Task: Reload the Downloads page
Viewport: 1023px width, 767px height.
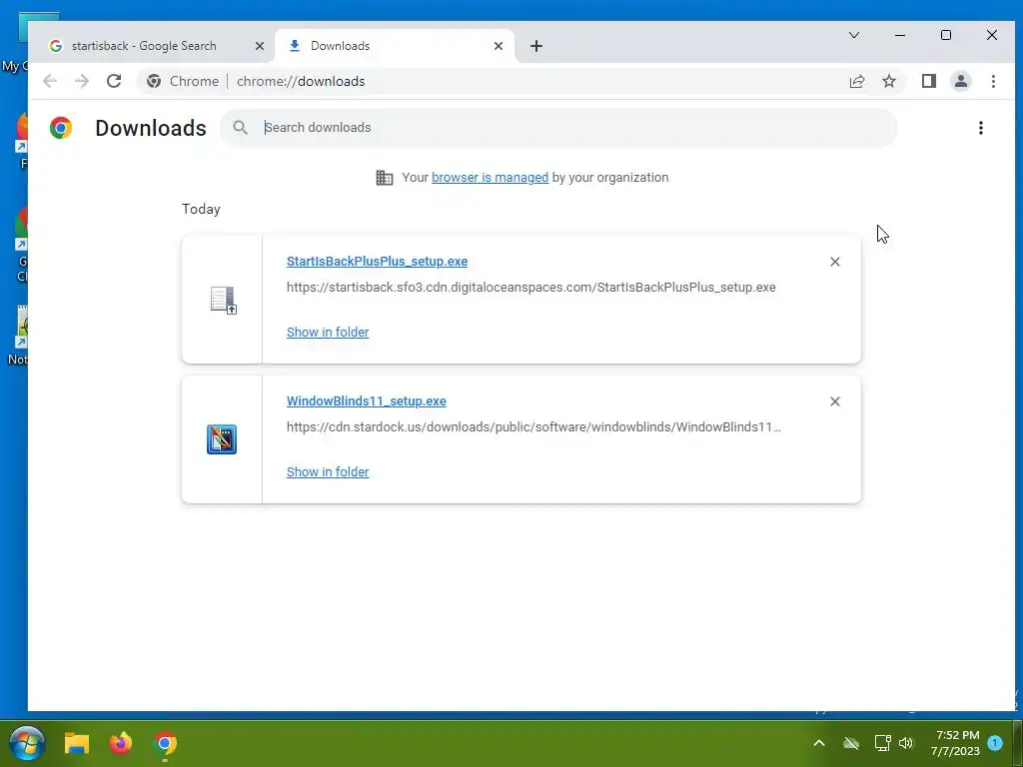Action: click(114, 81)
